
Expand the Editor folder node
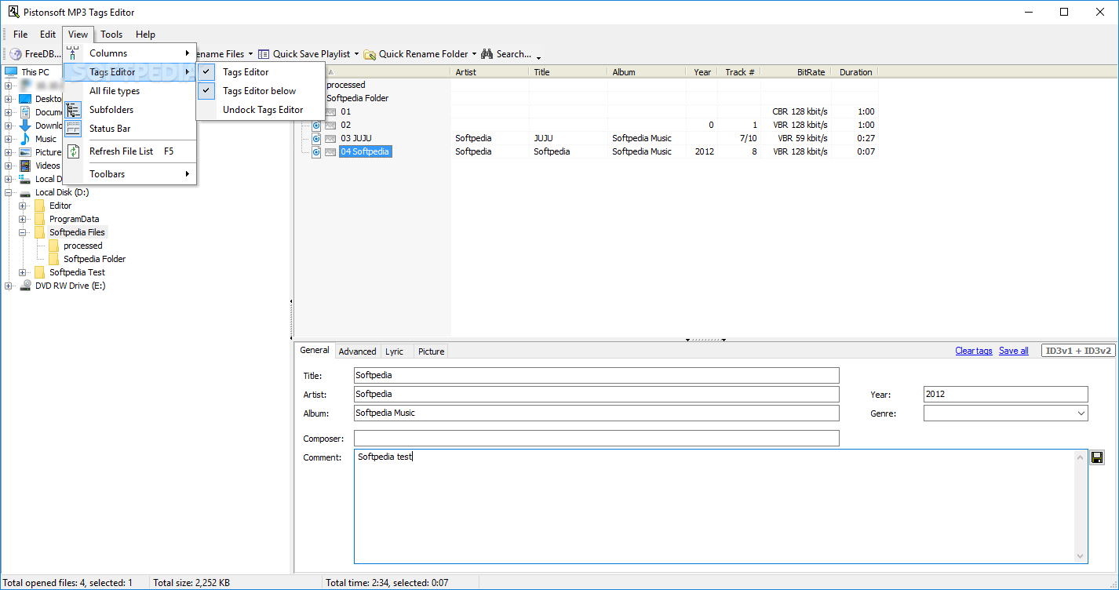(23, 206)
